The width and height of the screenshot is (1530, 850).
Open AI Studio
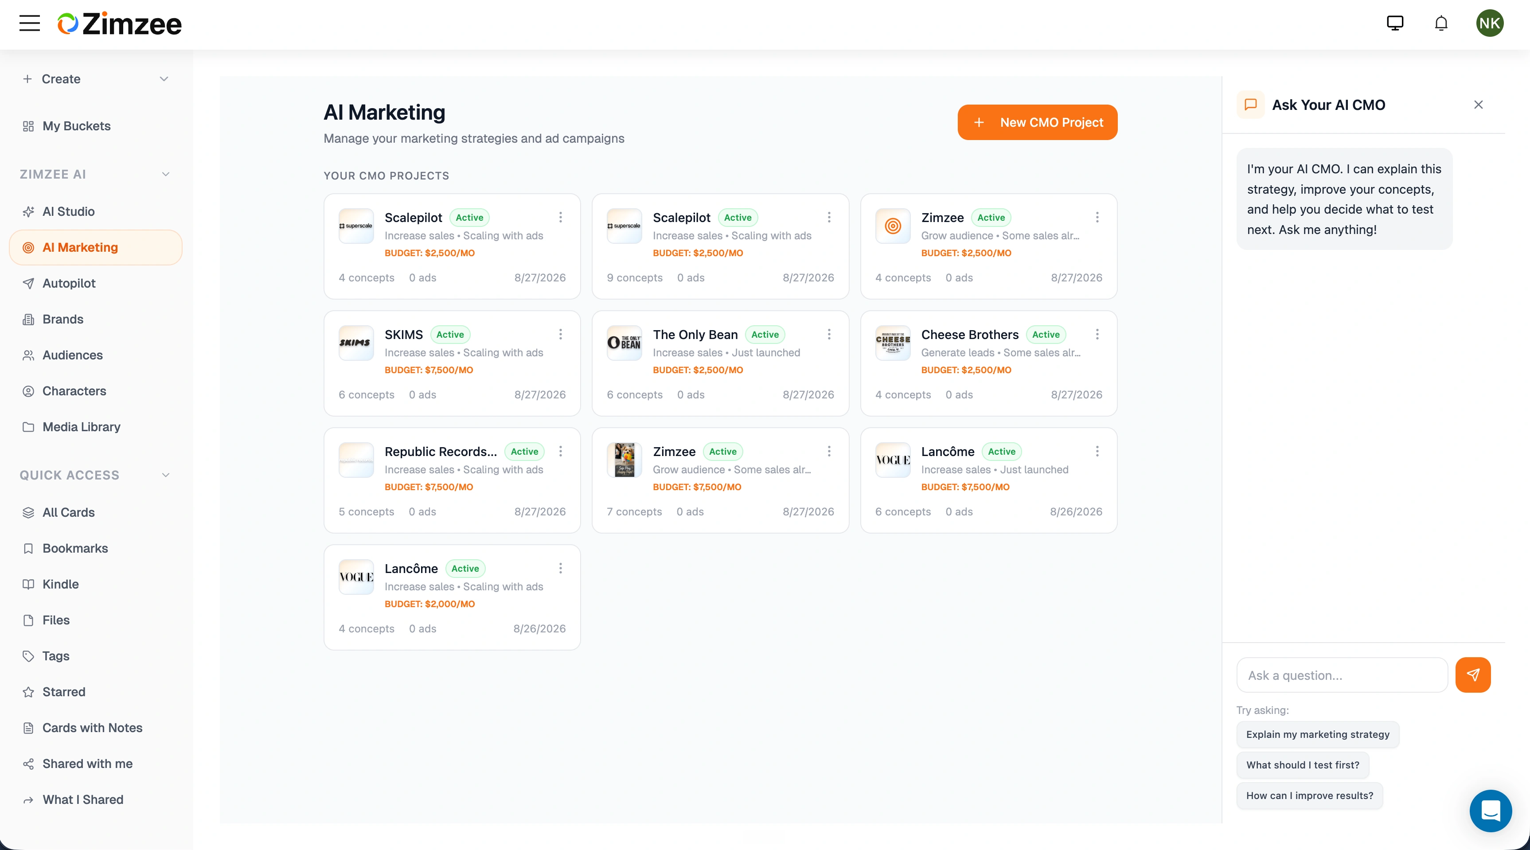[x=96, y=211]
